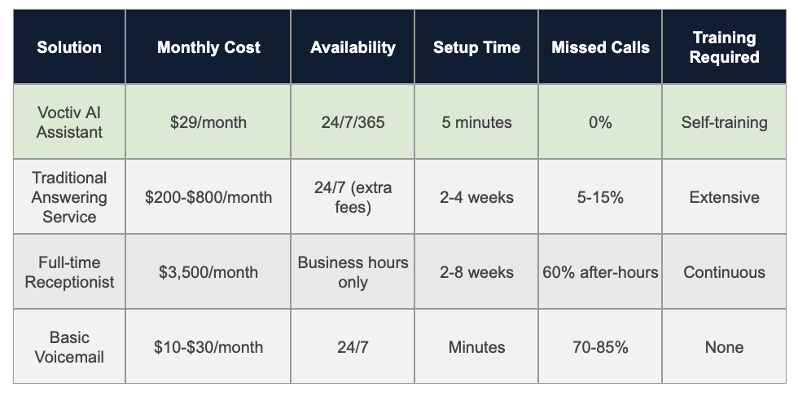Select the Training Required header
798x396 pixels.
click(724, 47)
